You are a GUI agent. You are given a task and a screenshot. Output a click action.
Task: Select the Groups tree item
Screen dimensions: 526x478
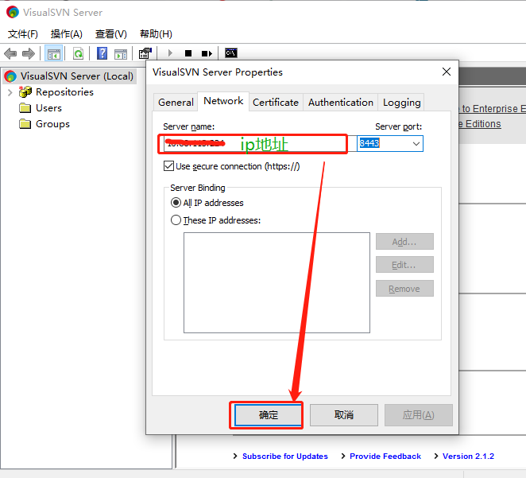[x=52, y=124]
